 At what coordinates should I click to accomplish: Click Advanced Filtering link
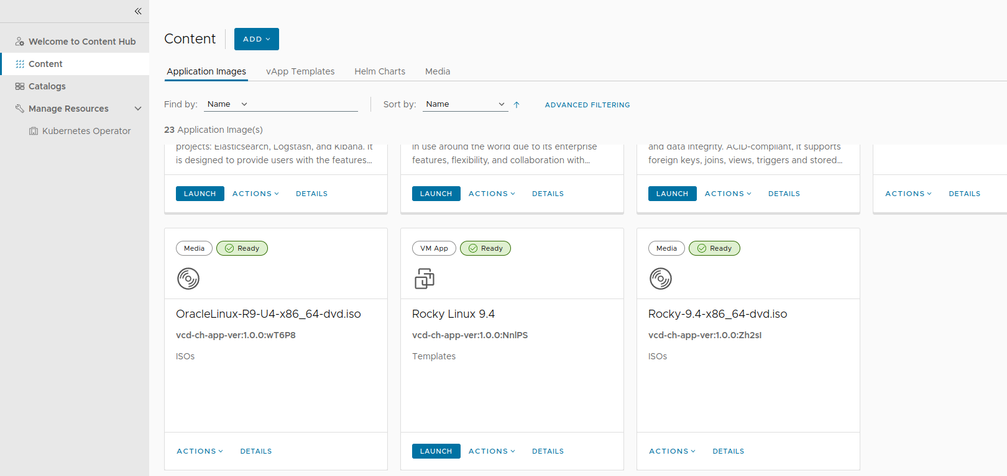pos(587,105)
